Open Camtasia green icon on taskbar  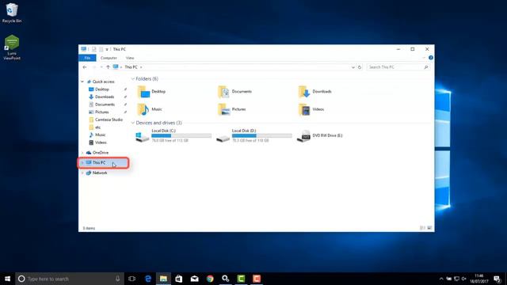coord(241,279)
